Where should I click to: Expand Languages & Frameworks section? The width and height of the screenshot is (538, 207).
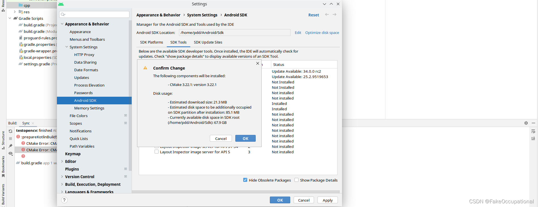[x=62, y=192]
